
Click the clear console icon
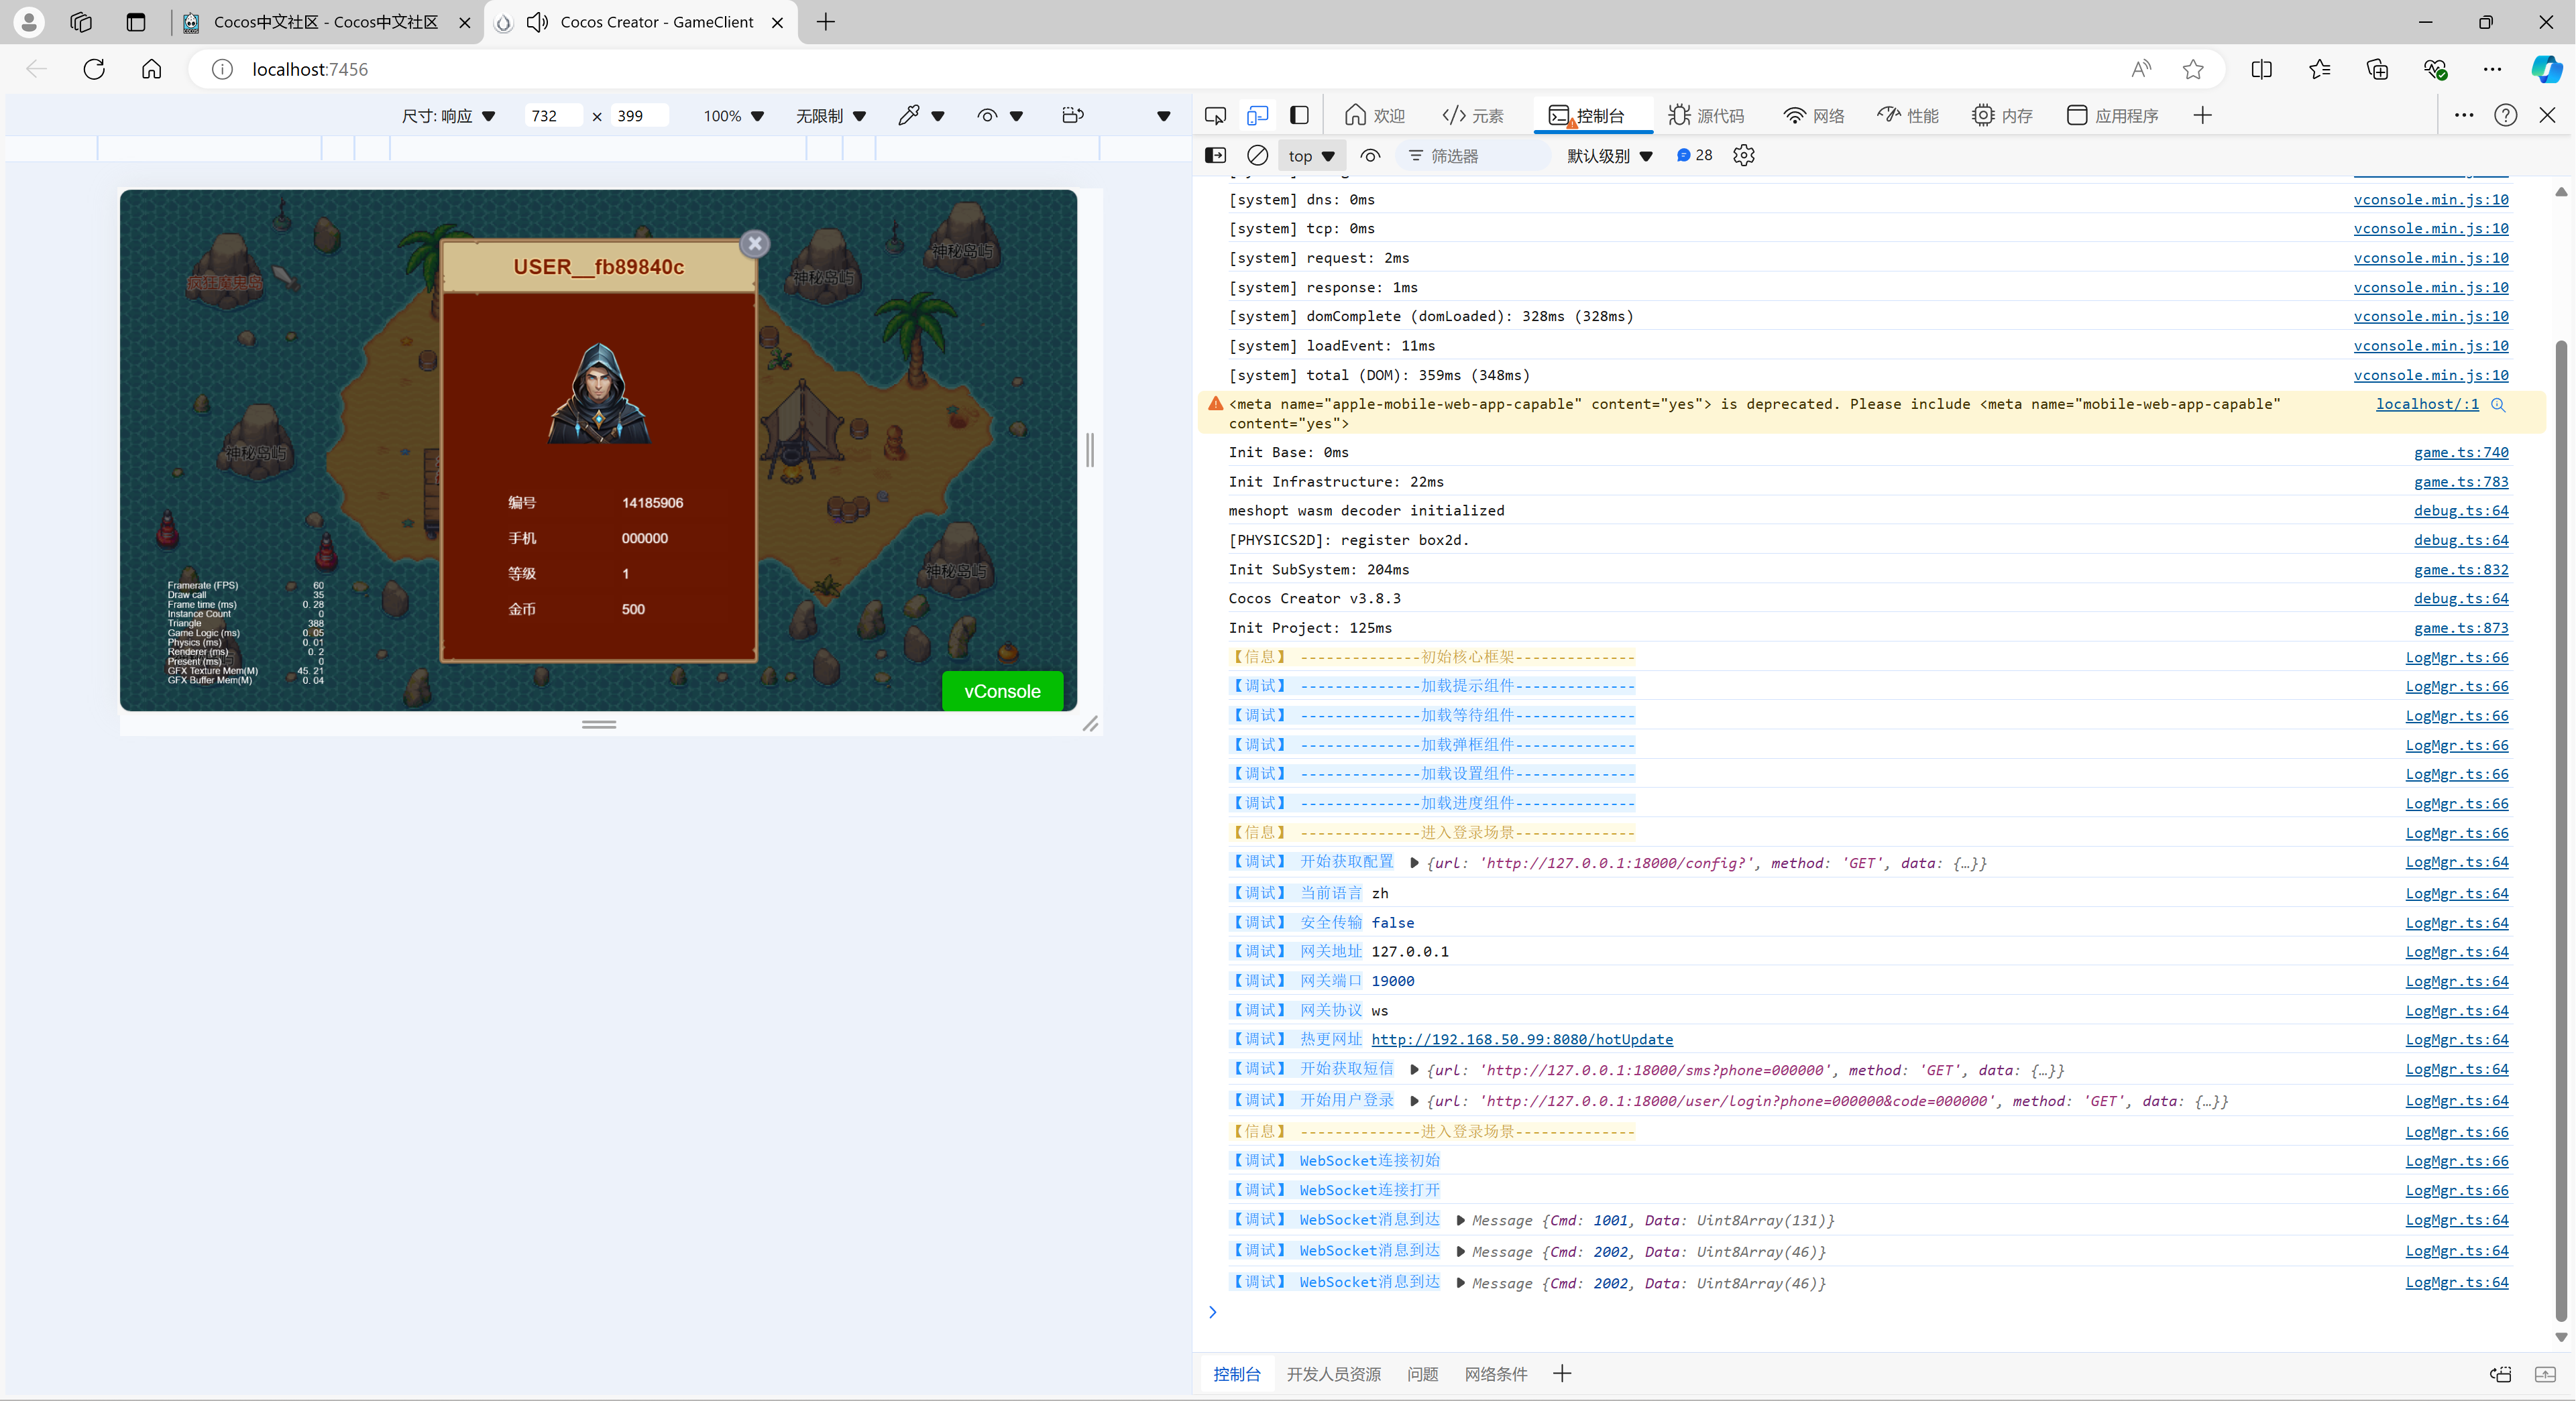1257,155
